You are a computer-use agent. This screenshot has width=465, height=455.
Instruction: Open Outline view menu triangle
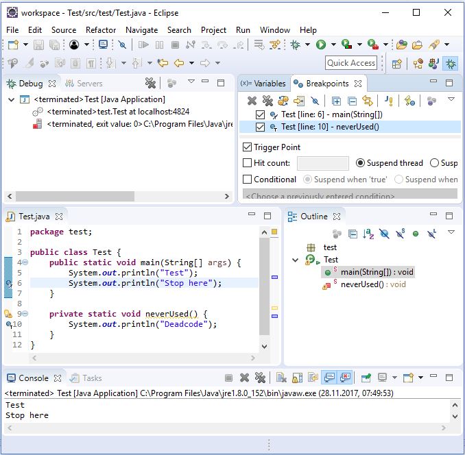(x=451, y=232)
